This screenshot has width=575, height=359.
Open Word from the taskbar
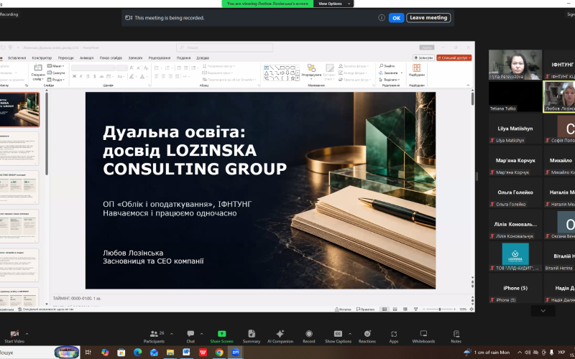186,353
